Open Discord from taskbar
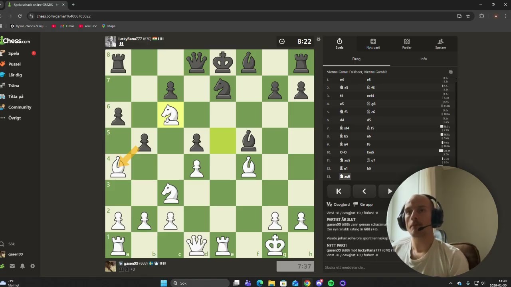Screen dimensions: 511x287 pyautogui.click(x=319, y=283)
